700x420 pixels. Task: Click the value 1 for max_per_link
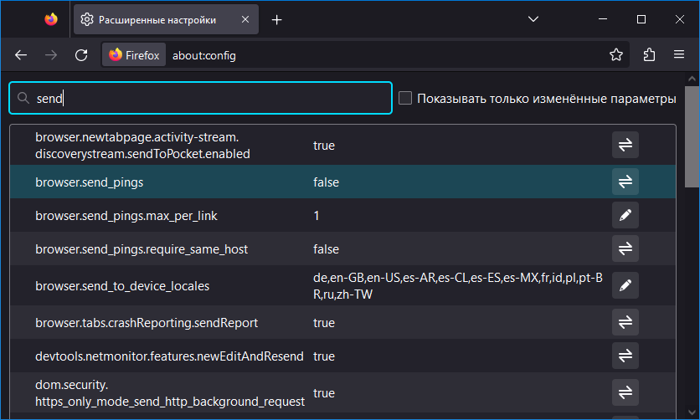[317, 216]
